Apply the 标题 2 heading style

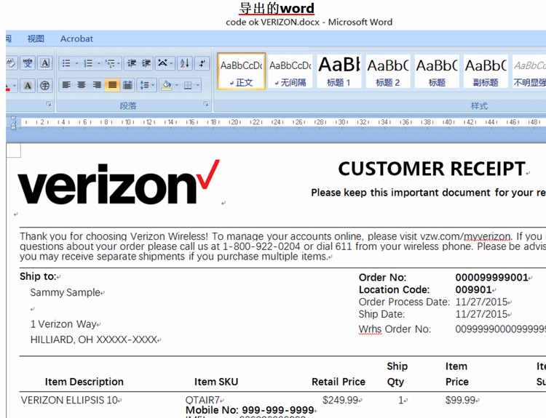pyautogui.click(x=388, y=72)
